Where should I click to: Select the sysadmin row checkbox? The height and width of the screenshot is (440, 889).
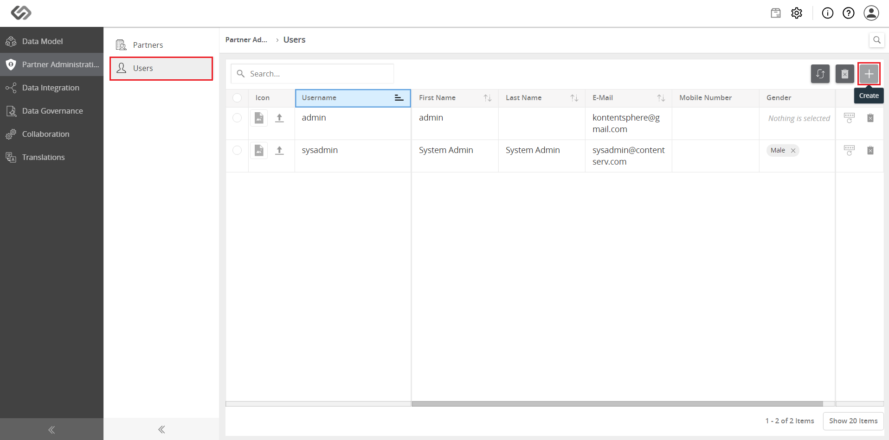pos(237,150)
